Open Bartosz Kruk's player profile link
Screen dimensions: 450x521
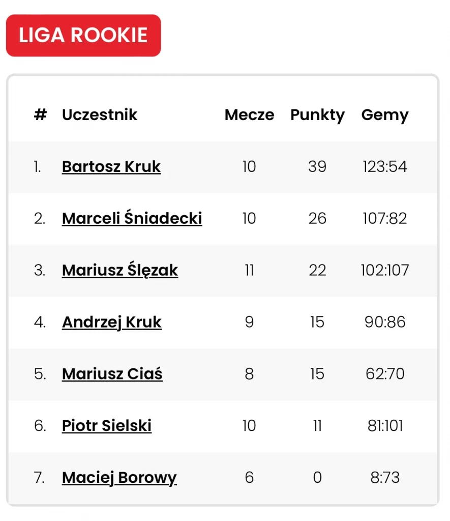(111, 166)
